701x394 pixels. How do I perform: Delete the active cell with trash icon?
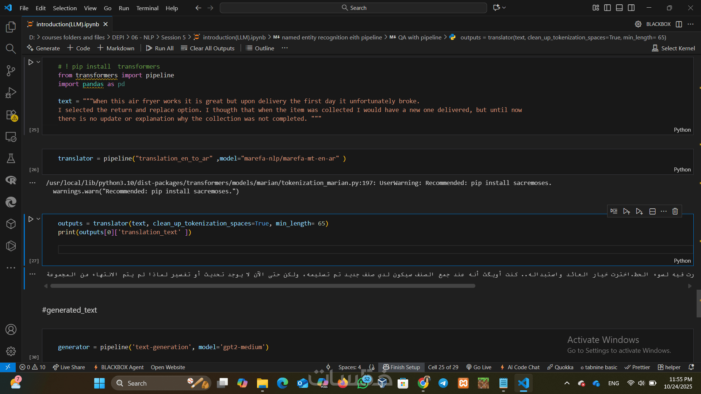(675, 211)
